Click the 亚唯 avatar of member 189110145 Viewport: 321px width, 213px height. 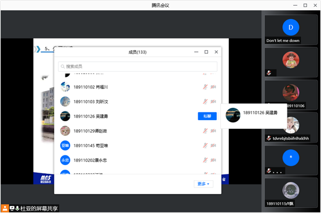[65, 145]
